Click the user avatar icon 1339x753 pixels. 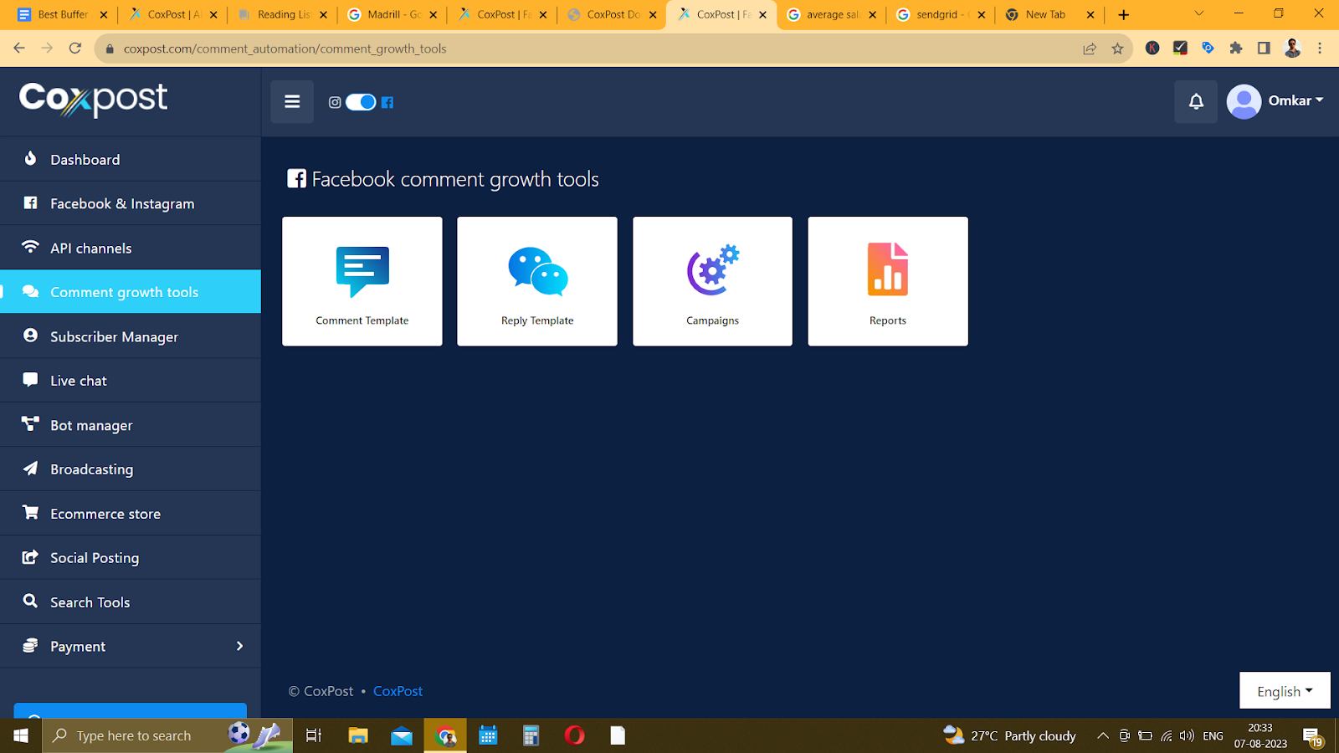click(x=1244, y=101)
